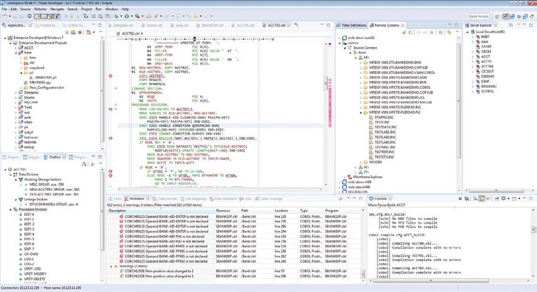Viewport: 537px width, 292px height.
Task: Select TESTDATA.INC in Remote Systems tree
Action: tap(385, 127)
